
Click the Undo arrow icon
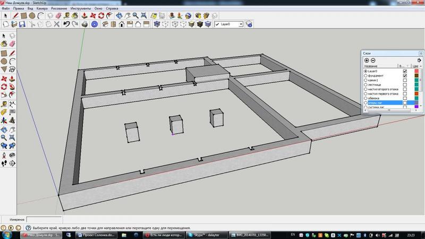[x=66, y=24]
